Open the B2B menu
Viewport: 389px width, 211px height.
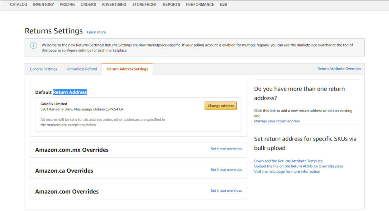coord(224,5)
